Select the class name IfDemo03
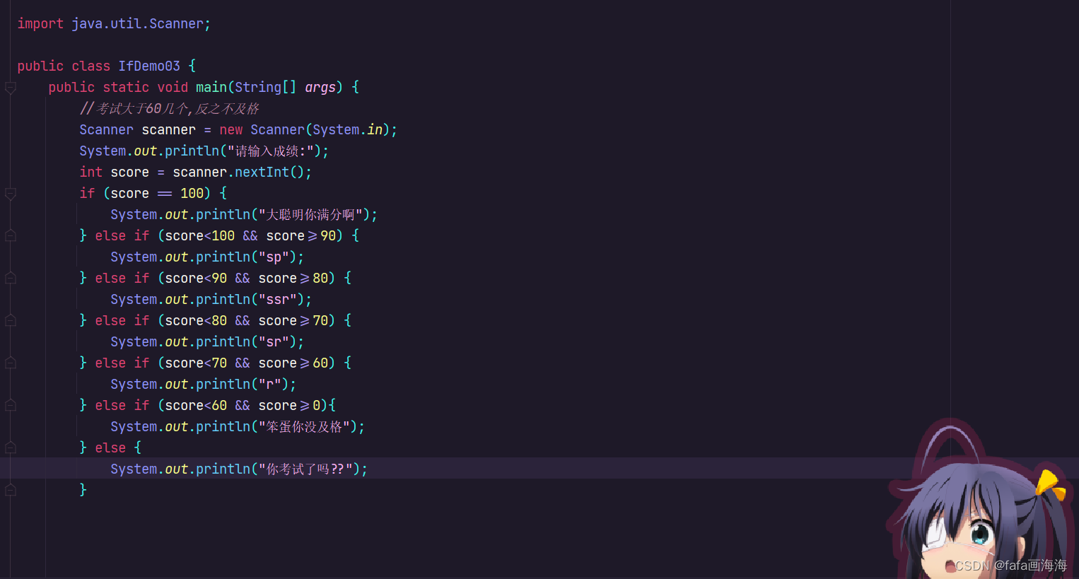The height and width of the screenshot is (579, 1079). pyautogui.click(x=149, y=66)
